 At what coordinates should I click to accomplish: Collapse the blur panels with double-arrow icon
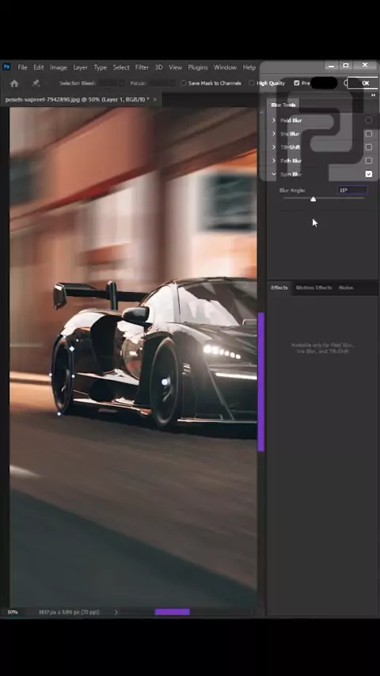(x=373, y=95)
